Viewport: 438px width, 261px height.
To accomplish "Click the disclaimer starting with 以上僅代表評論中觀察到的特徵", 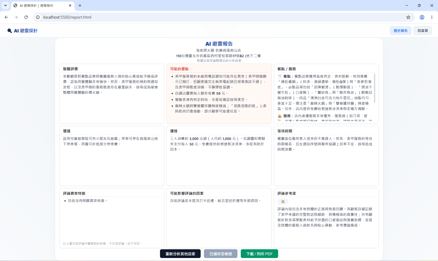I will click(103, 243).
